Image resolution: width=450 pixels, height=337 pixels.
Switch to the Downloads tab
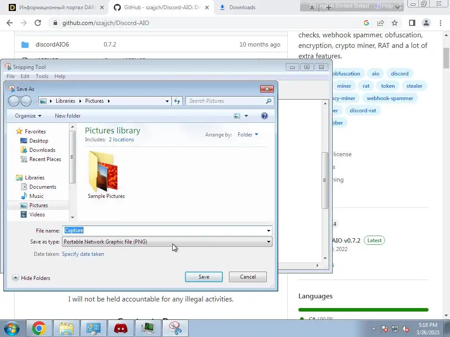(242, 7)
